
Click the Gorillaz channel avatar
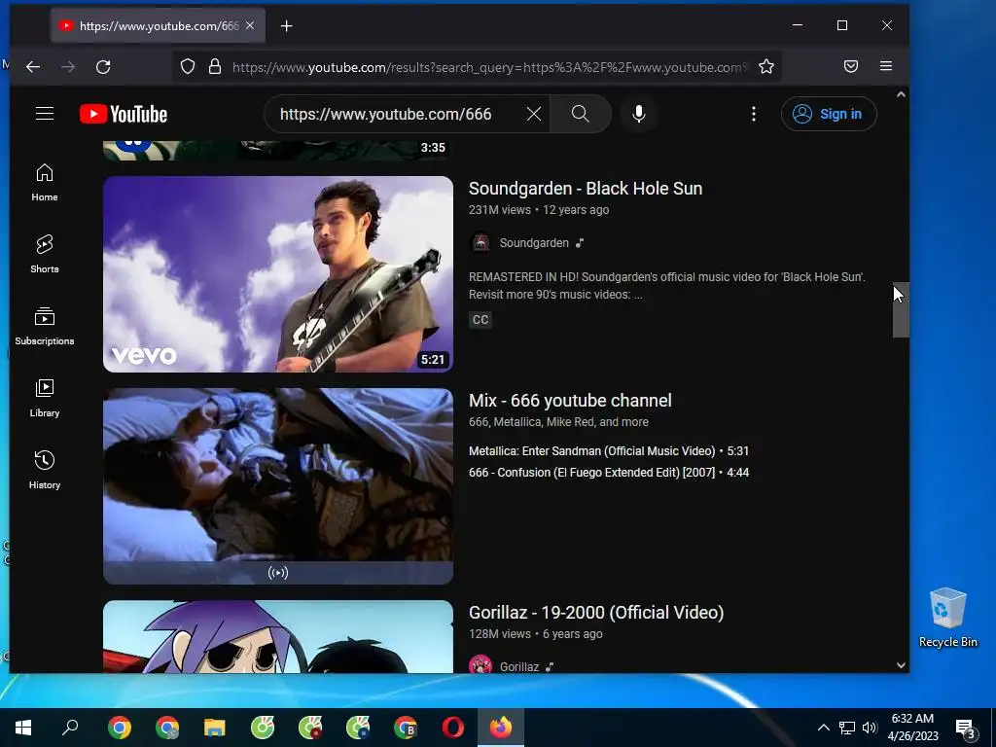pos(480,664)
